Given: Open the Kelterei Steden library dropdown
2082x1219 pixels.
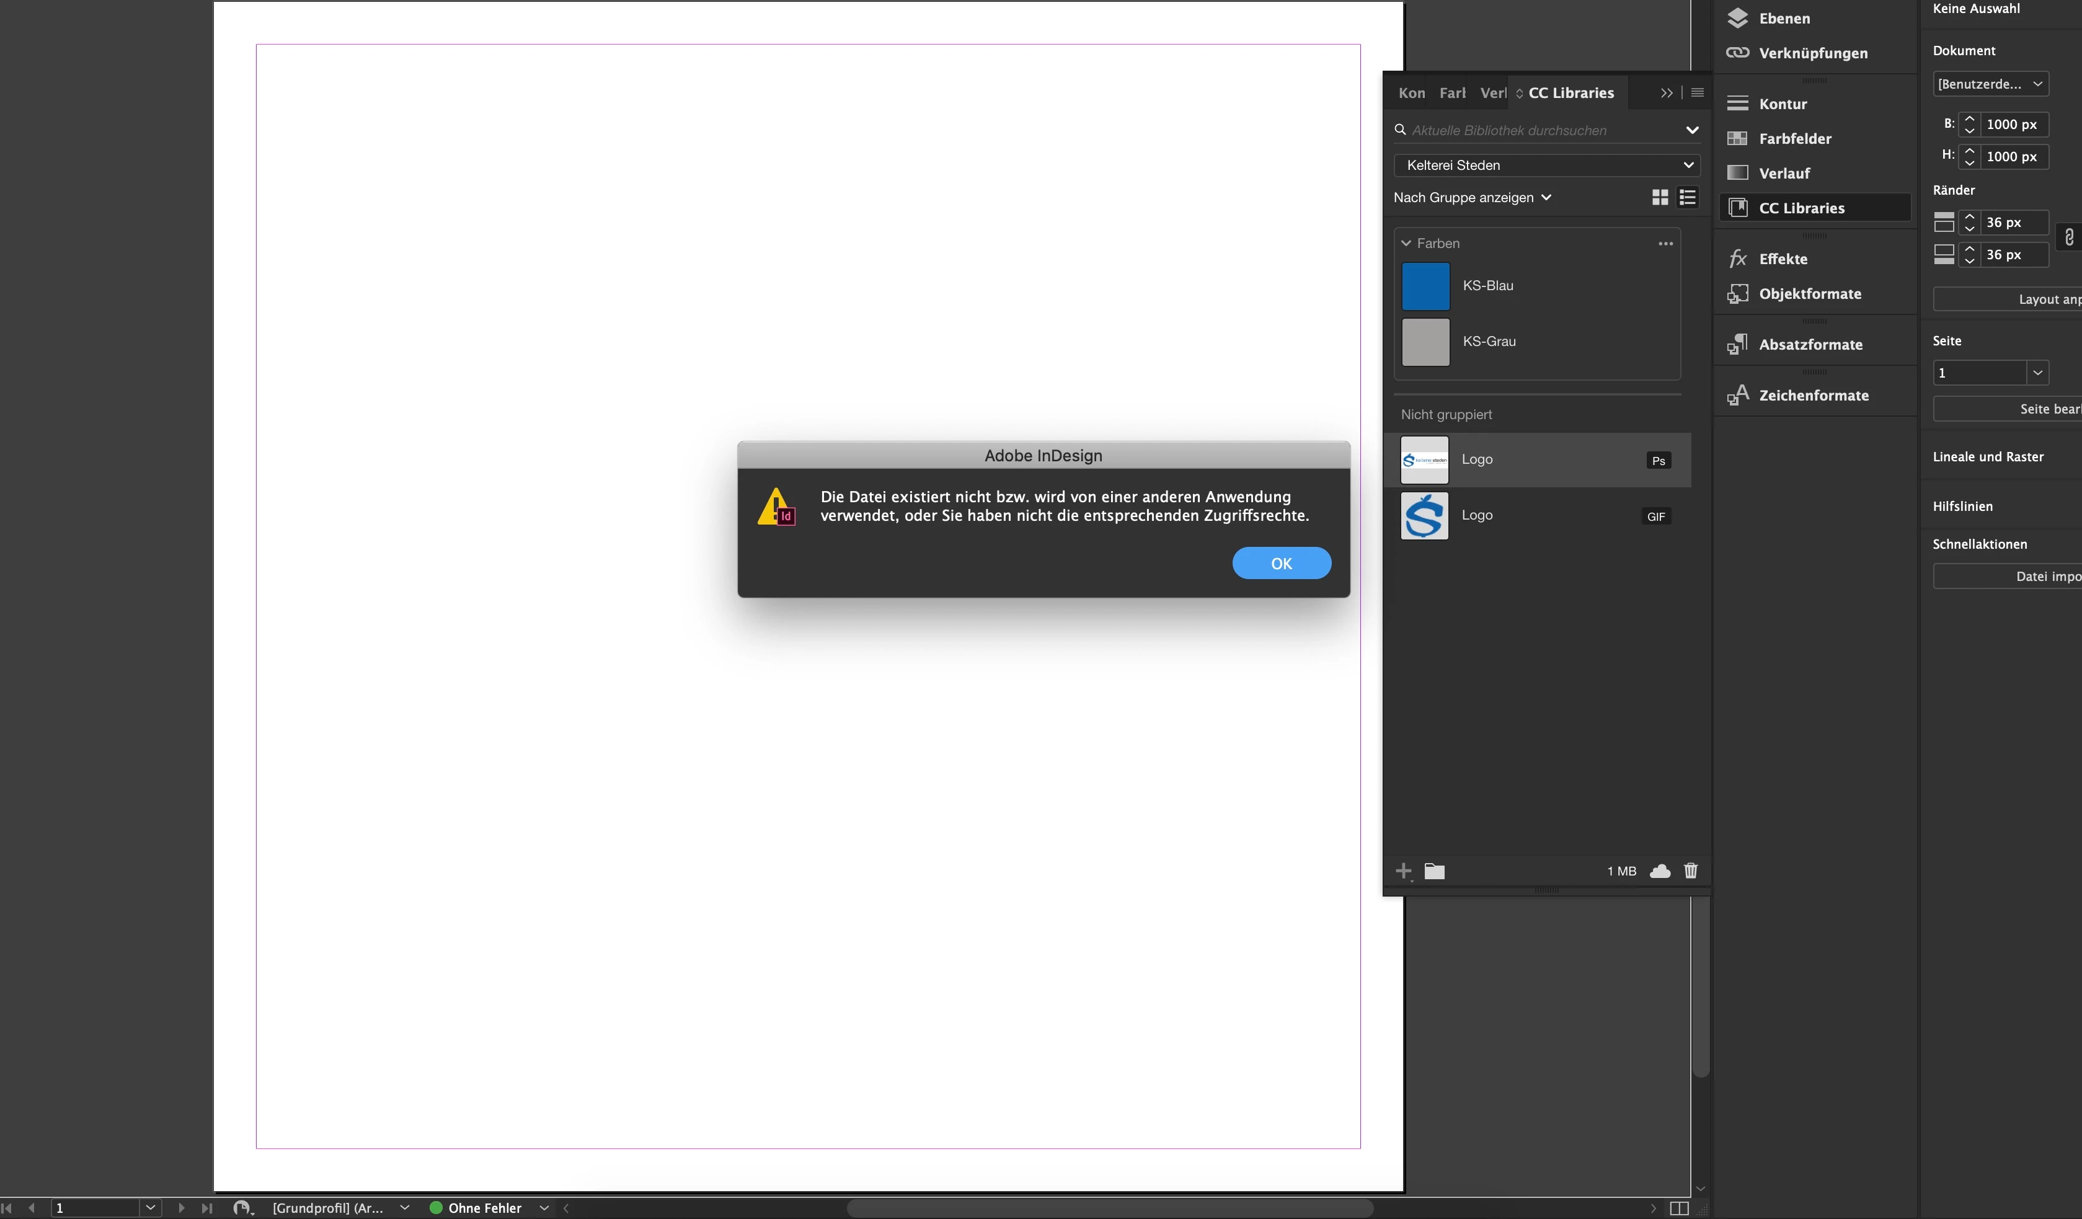Looking at the screenshot, I should click(x=1547, y=166).
